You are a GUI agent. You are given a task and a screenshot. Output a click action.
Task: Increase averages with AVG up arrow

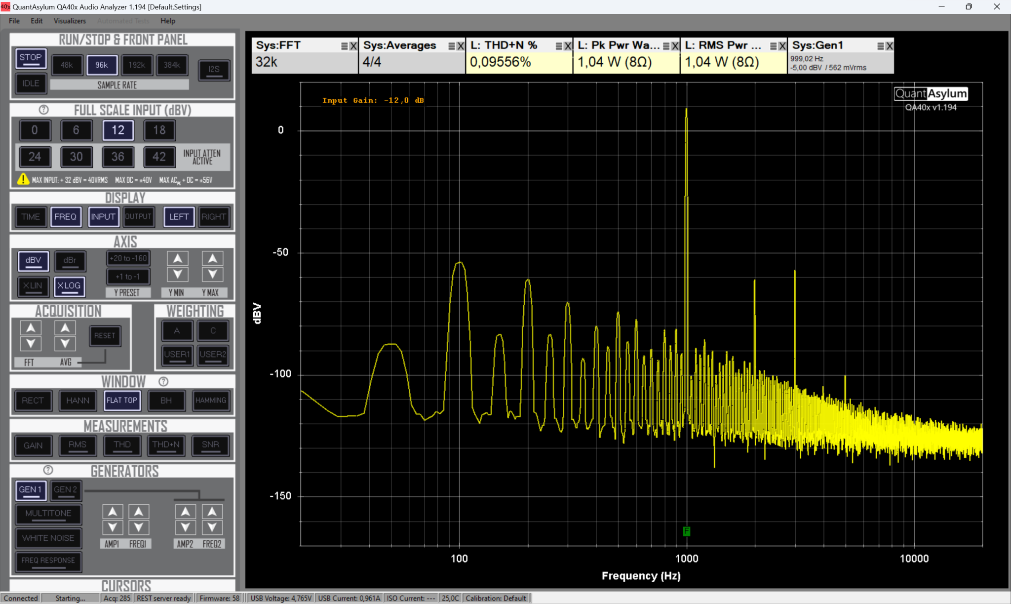coord(65,327)
